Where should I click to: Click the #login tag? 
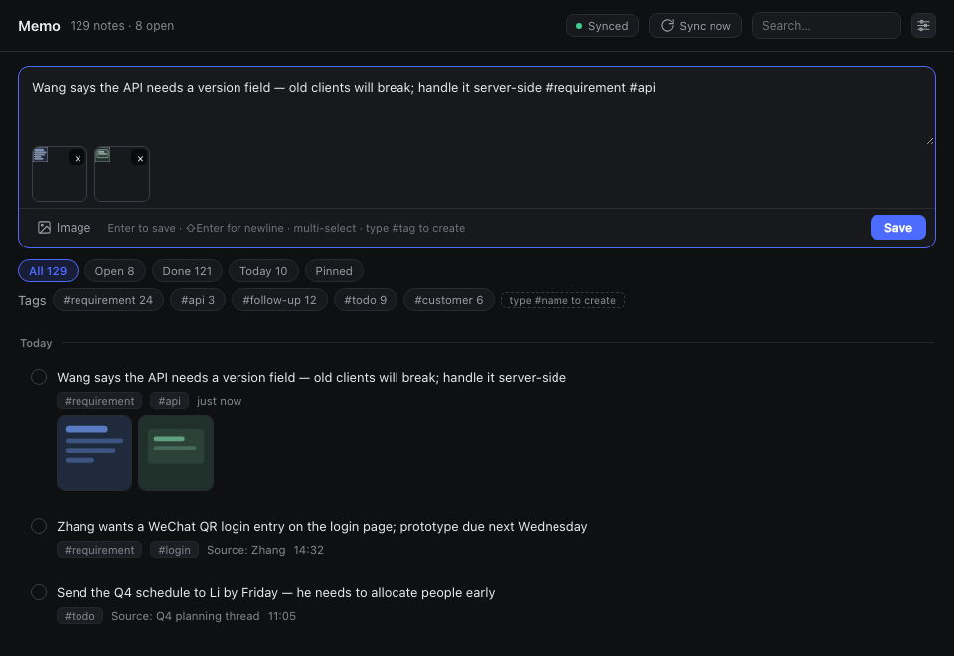click(x=174, y=550)
